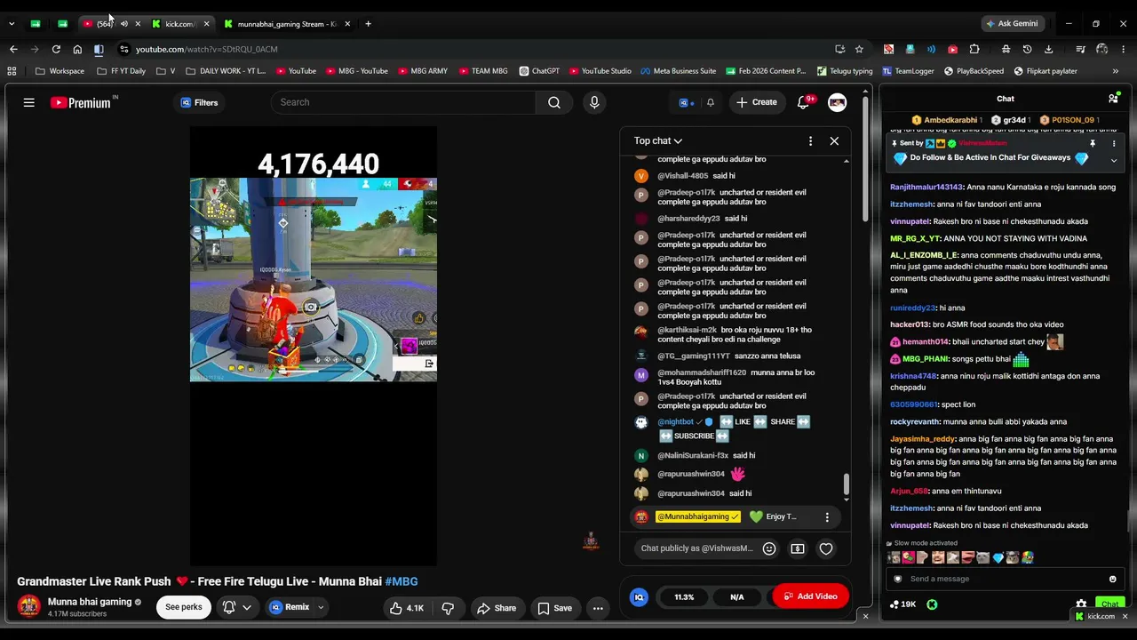1137x640 pixels.
Task: Bookmark this page with the star icon
Action: pyautogui.click(x=859, y=49)
